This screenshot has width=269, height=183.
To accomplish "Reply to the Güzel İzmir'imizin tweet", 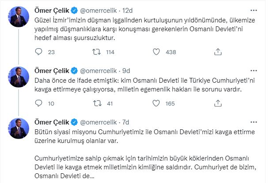I will pos(38,52).
